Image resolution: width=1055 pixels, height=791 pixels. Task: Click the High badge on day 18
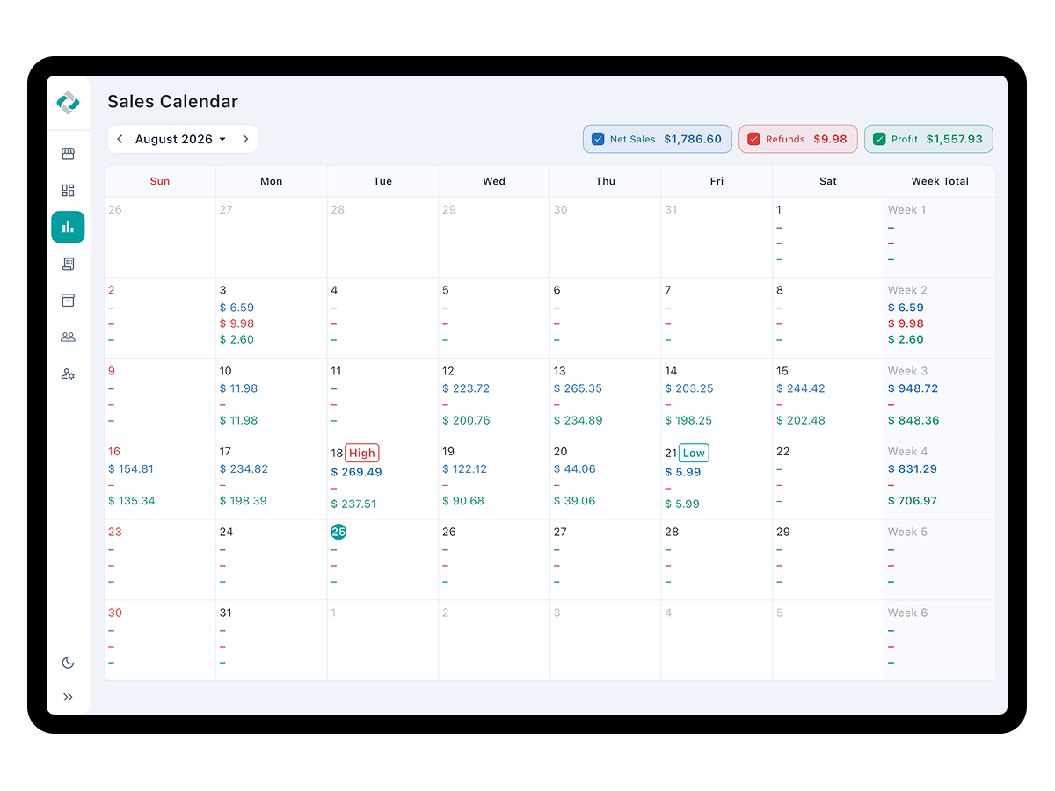(362, 453)
